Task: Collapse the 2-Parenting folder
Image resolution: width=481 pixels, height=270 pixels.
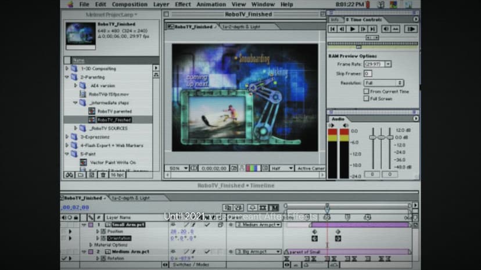Action: [67, 77]
